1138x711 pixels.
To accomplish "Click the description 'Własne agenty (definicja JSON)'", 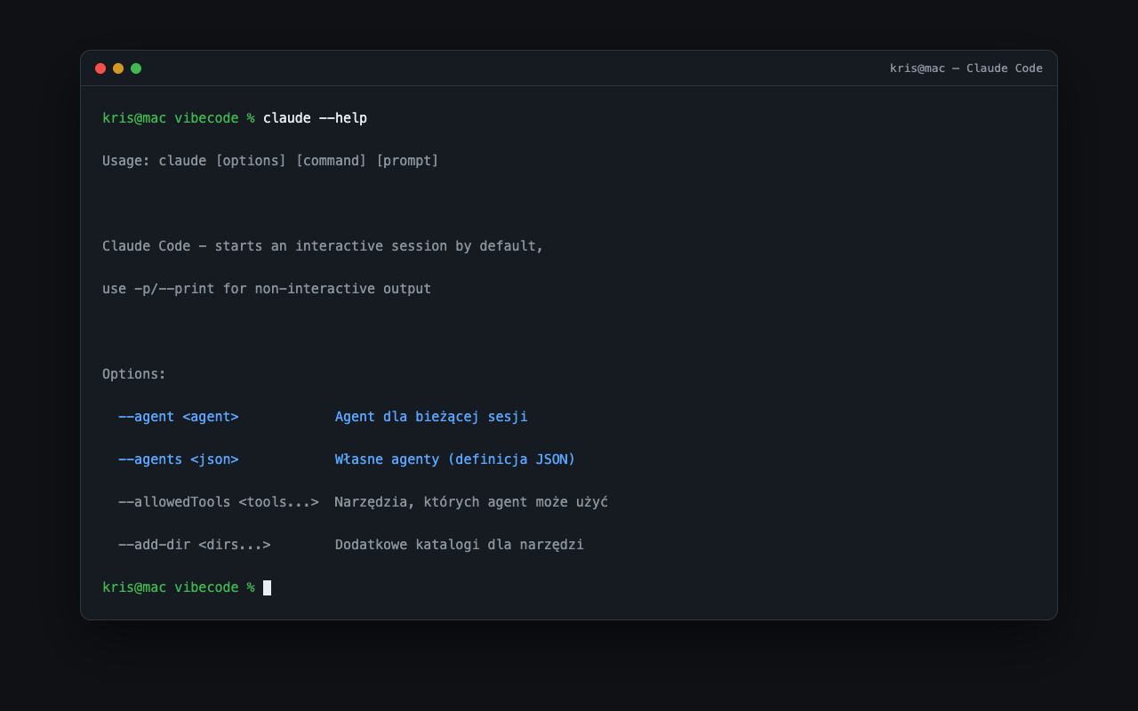I will (455, 459).
